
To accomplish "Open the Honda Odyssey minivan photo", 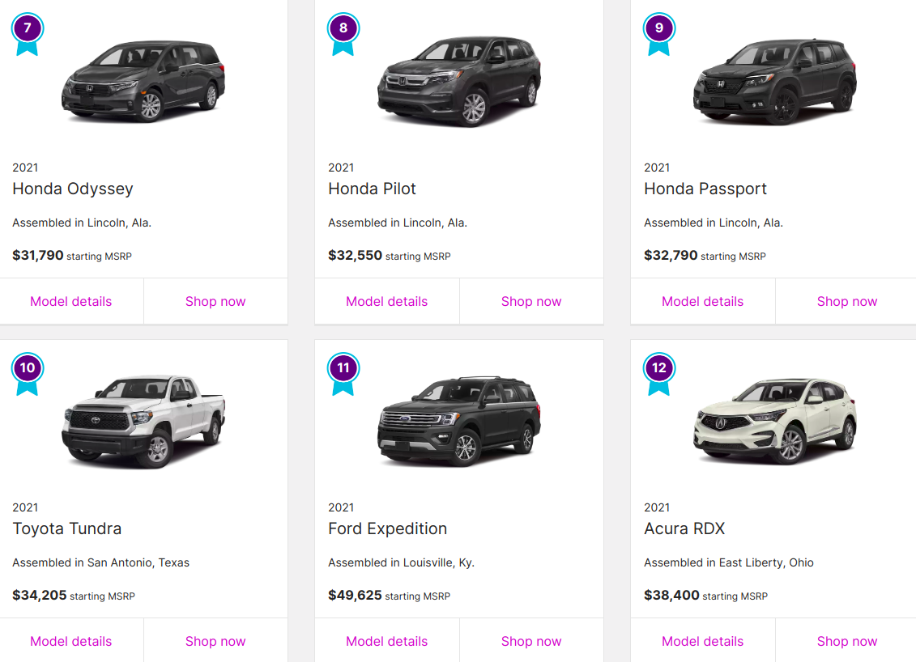I will pyautogui.click(x=143, y=81).
